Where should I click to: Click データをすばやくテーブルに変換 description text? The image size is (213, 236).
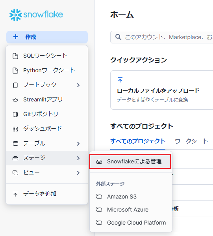pos(152,99)
